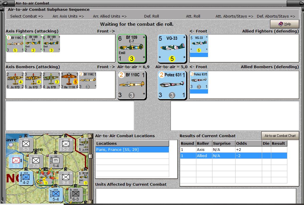Click the Def. Roll subphase label

(152, 16)
